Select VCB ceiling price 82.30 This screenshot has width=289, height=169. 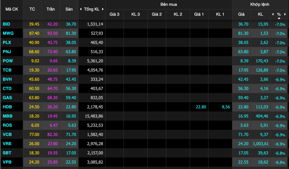click(52, 135)
